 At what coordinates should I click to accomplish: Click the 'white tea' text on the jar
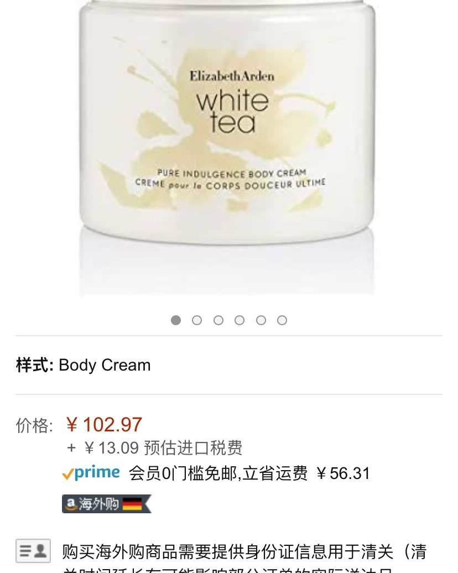click(233, 112)
